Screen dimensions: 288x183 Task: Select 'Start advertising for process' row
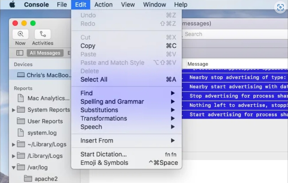[235, 115]
